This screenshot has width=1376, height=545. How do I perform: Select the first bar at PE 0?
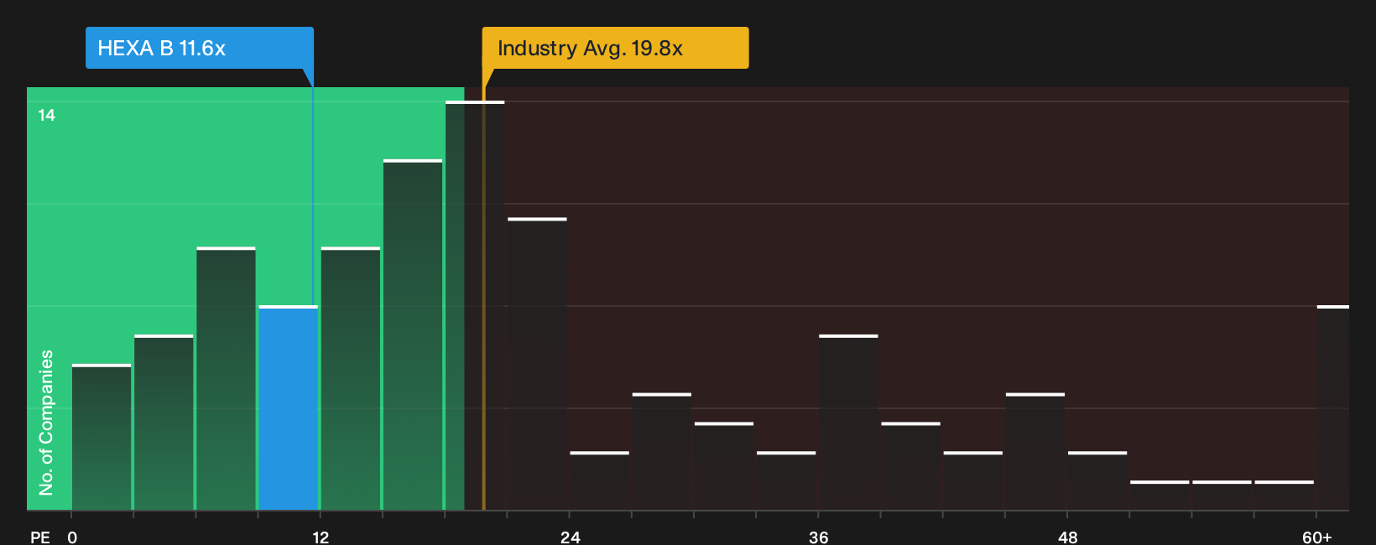click(102, 437)
